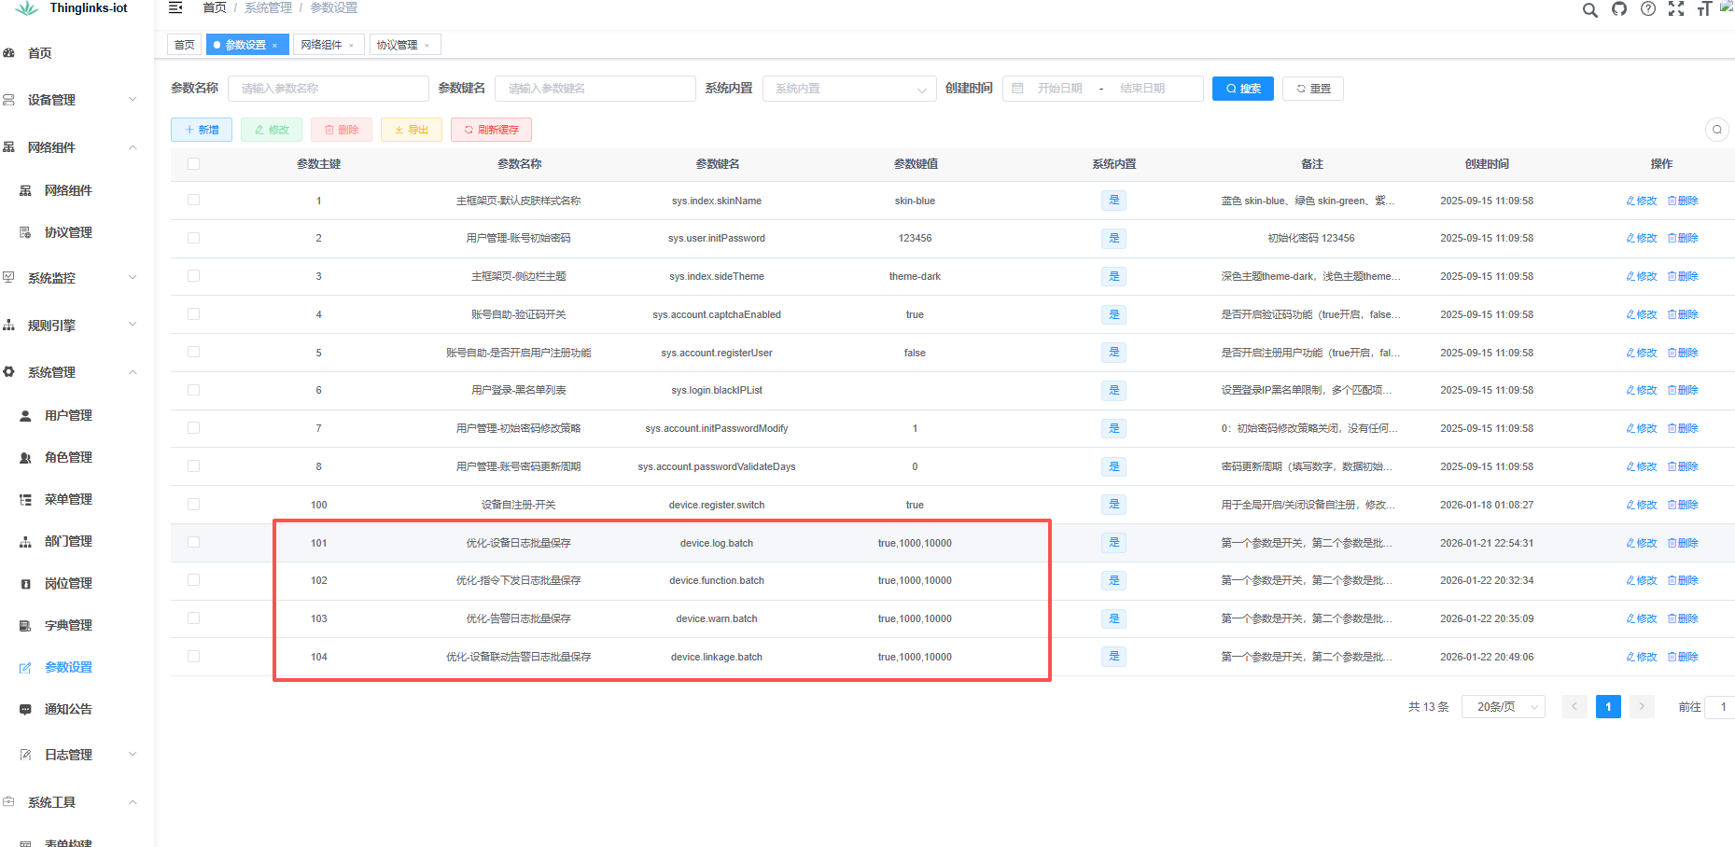Click the search magnifier icon in header

click(x=1589, y=10)
